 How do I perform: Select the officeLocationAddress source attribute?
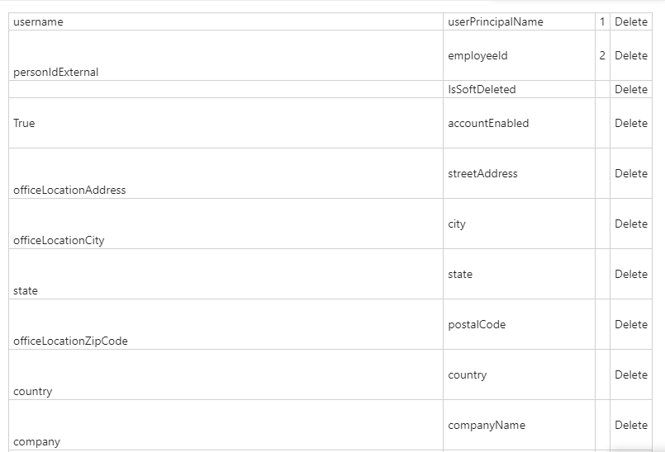click(69, 190)
